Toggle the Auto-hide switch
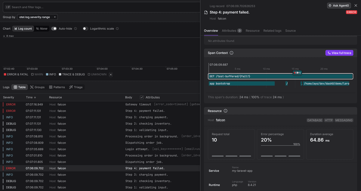The width and height of the screenshot is (361, 191). (x=54, y=29)
